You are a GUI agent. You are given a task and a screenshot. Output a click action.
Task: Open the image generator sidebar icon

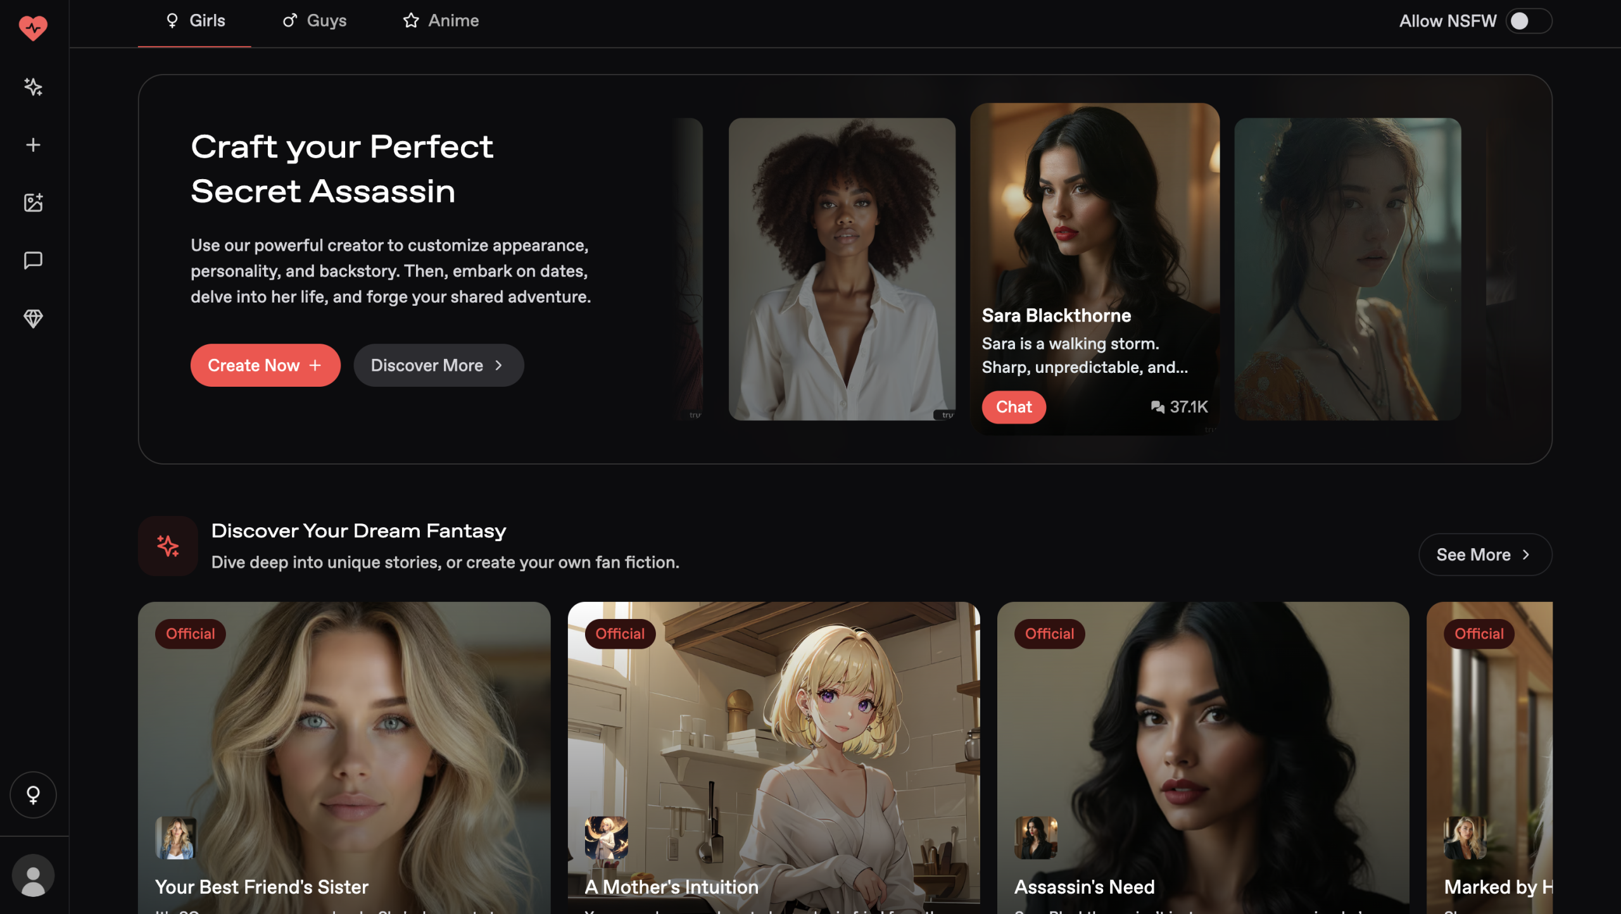33,203
